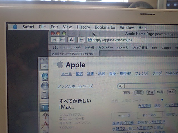
Task: Open the Help menu
Action: click(x=143, y=28)
